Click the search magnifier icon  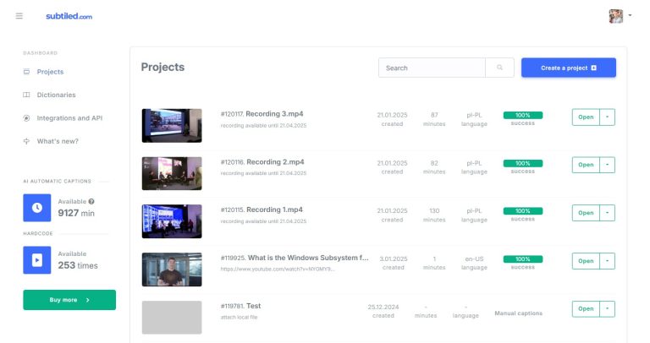(499, 68)
